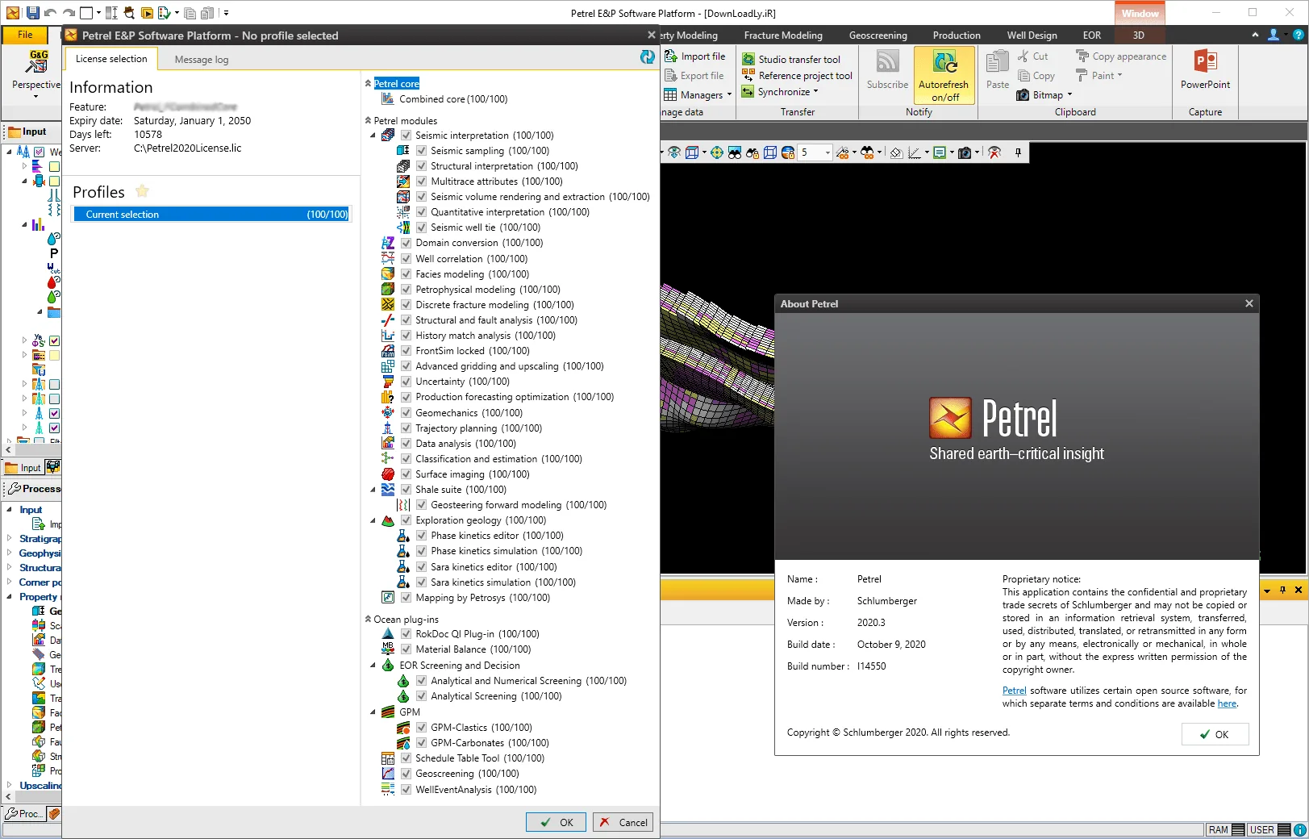Click the Subscribe notify icon
The width and height of the screenshot is (1309, 839).
tap(887, 63)
